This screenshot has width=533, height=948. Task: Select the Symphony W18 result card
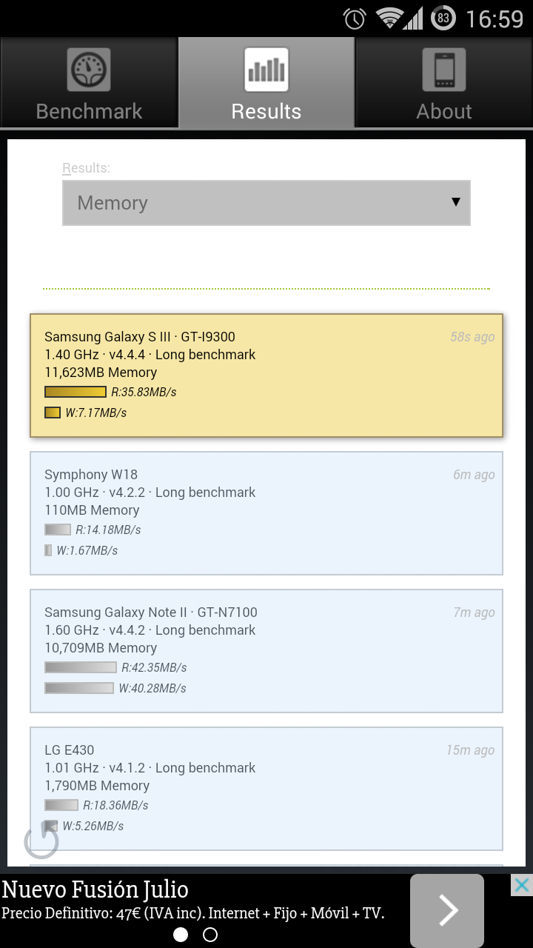point(266,513)
